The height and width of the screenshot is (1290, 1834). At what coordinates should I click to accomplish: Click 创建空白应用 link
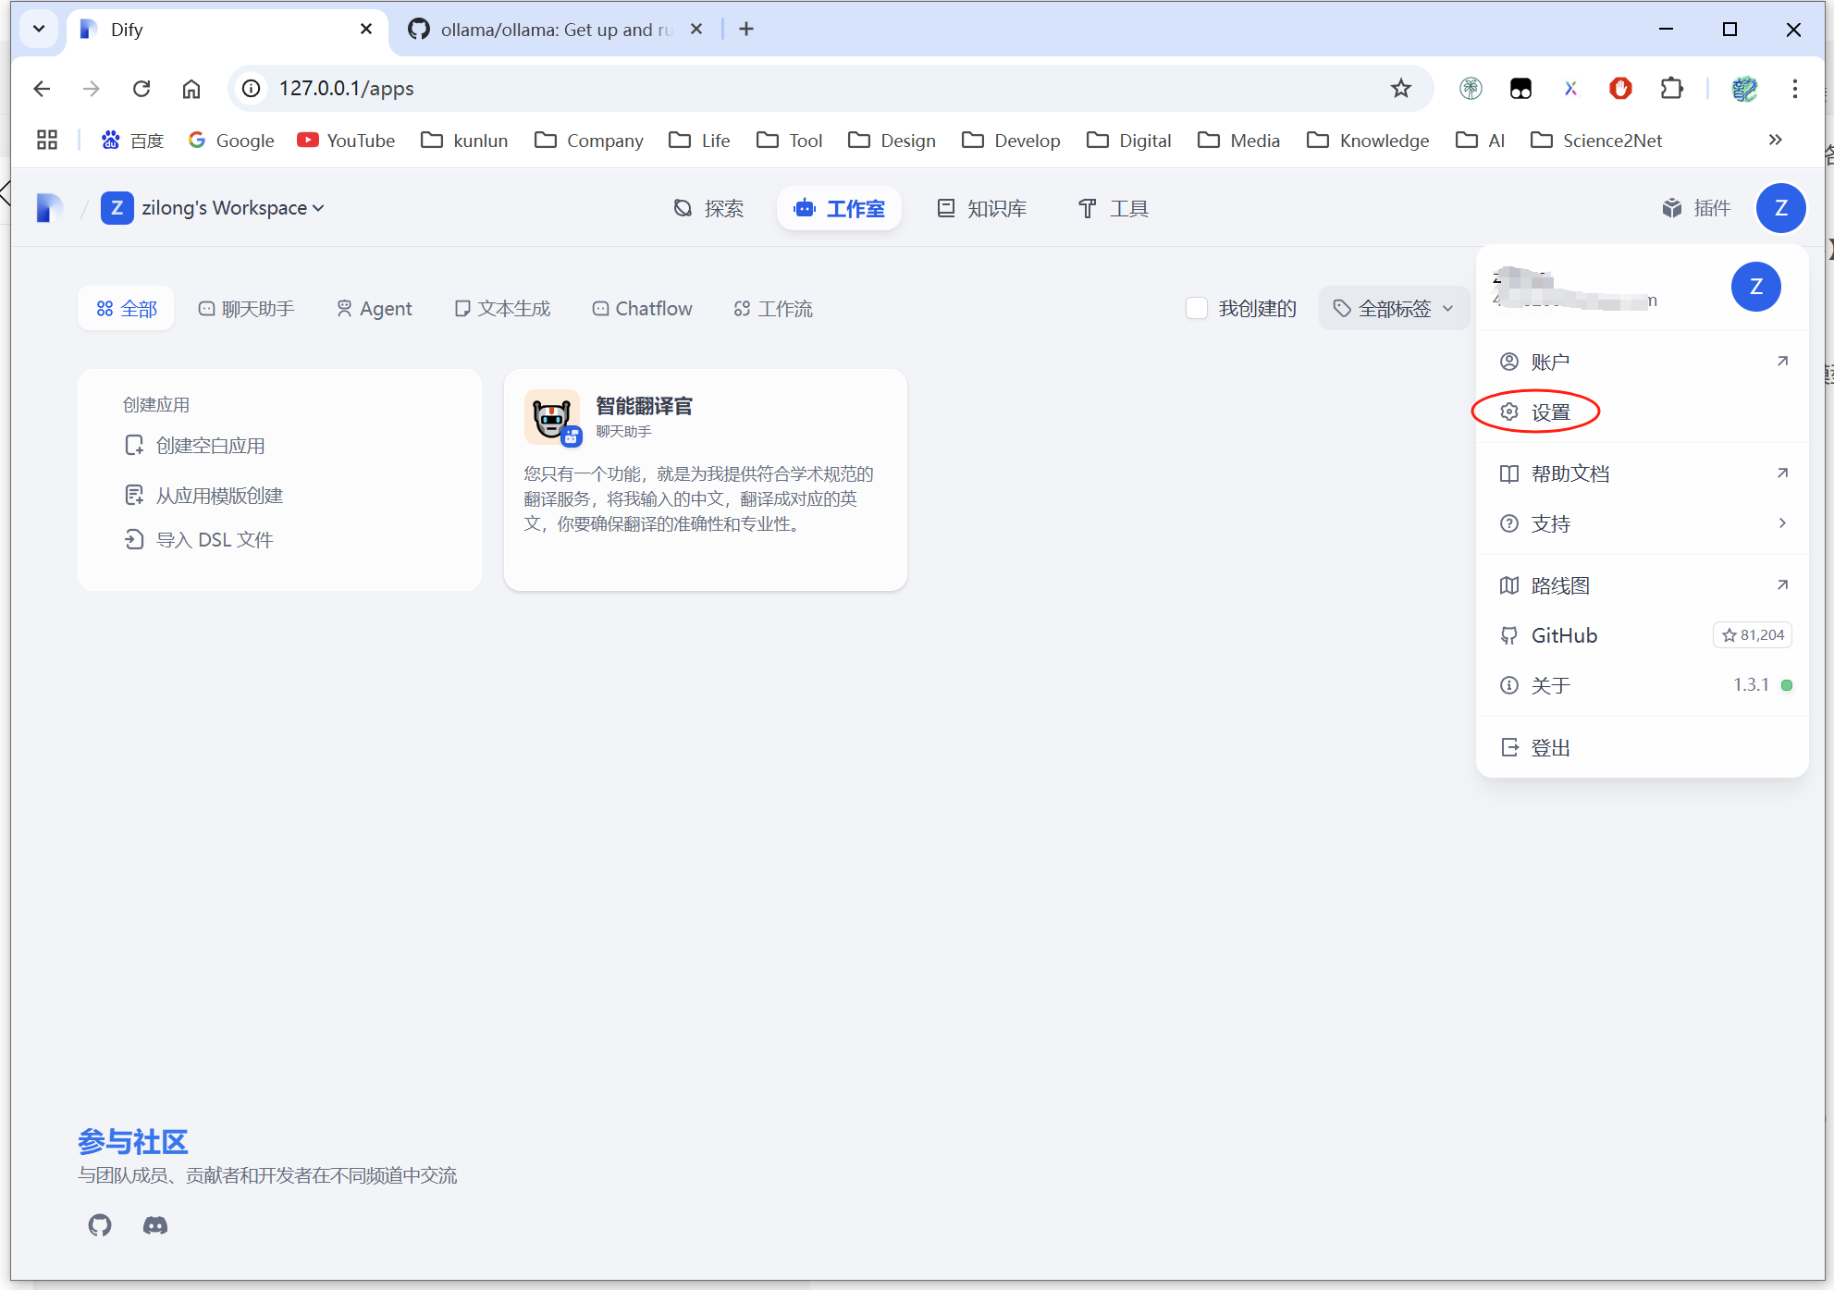209,446
